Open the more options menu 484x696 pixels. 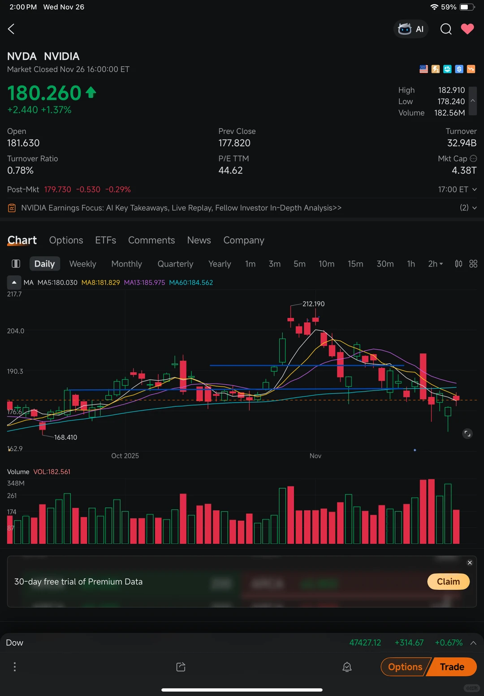14,666
